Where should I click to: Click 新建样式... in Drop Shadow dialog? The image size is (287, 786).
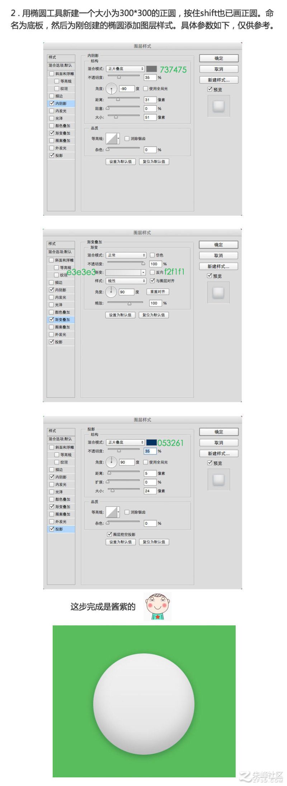click(219, 453)
